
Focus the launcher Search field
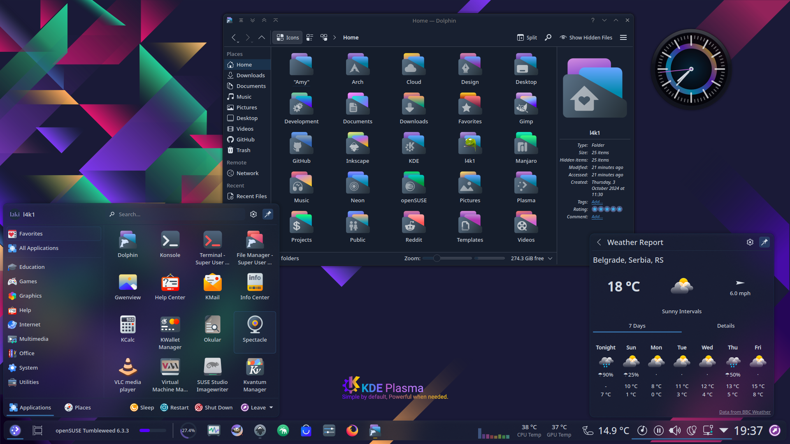coord(177,214)
